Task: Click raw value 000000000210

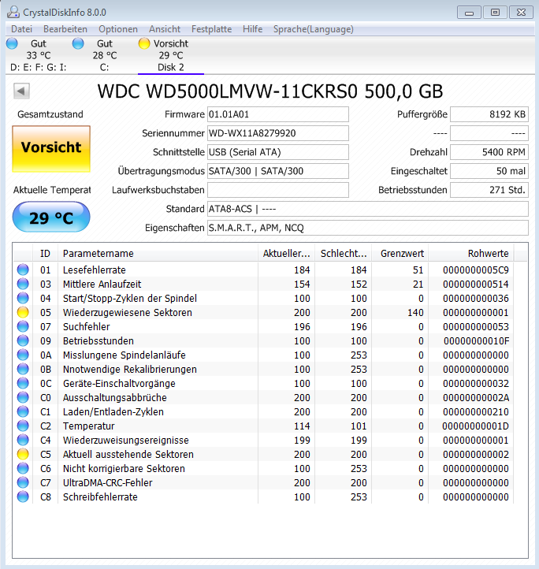Action: pyautogui.click(x=476, y=412)
